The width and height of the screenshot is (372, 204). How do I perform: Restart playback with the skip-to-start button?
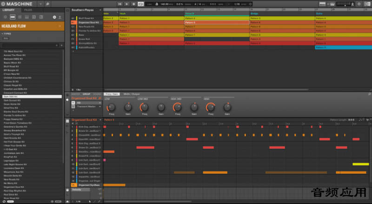point(120,4)
